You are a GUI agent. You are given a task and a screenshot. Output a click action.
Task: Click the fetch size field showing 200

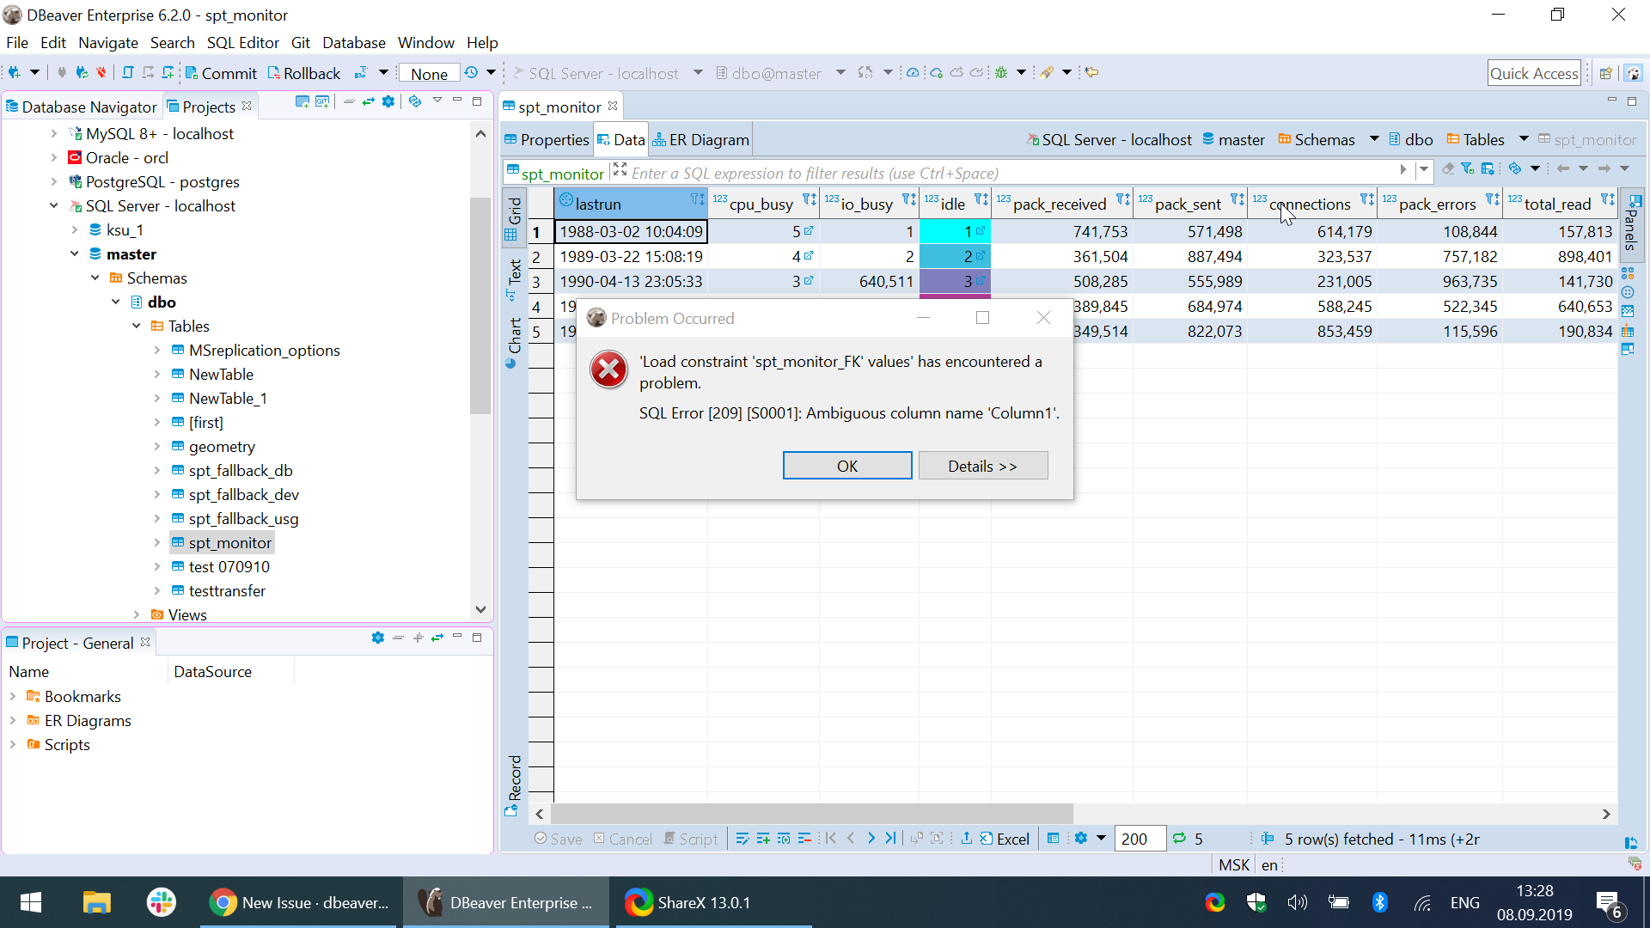coord(1140,839)
